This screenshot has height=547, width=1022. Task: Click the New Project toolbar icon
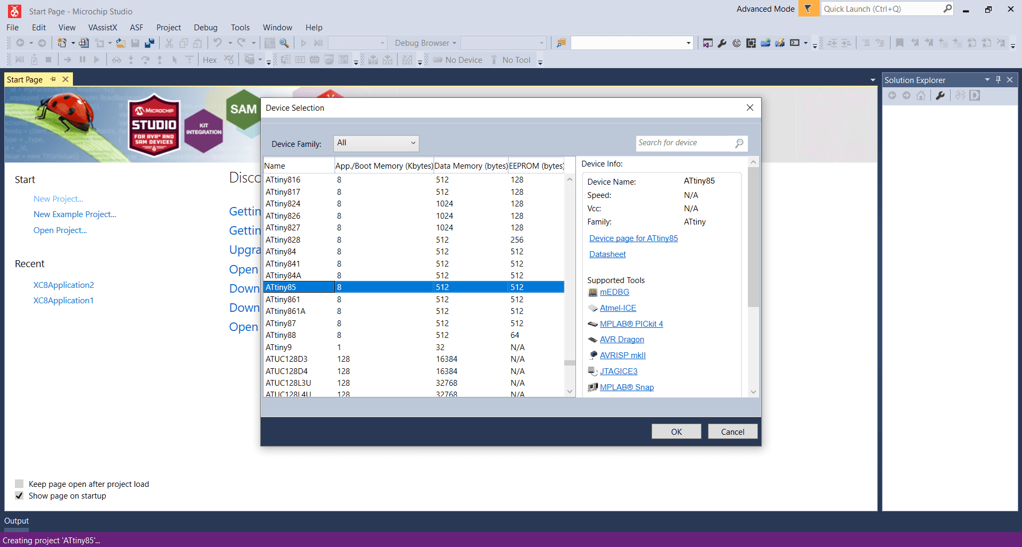(x=62, y=43)
